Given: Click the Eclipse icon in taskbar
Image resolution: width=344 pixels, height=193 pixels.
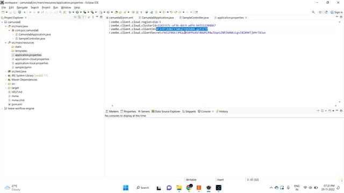Looking at the screenshot, I should click(209, 188).
